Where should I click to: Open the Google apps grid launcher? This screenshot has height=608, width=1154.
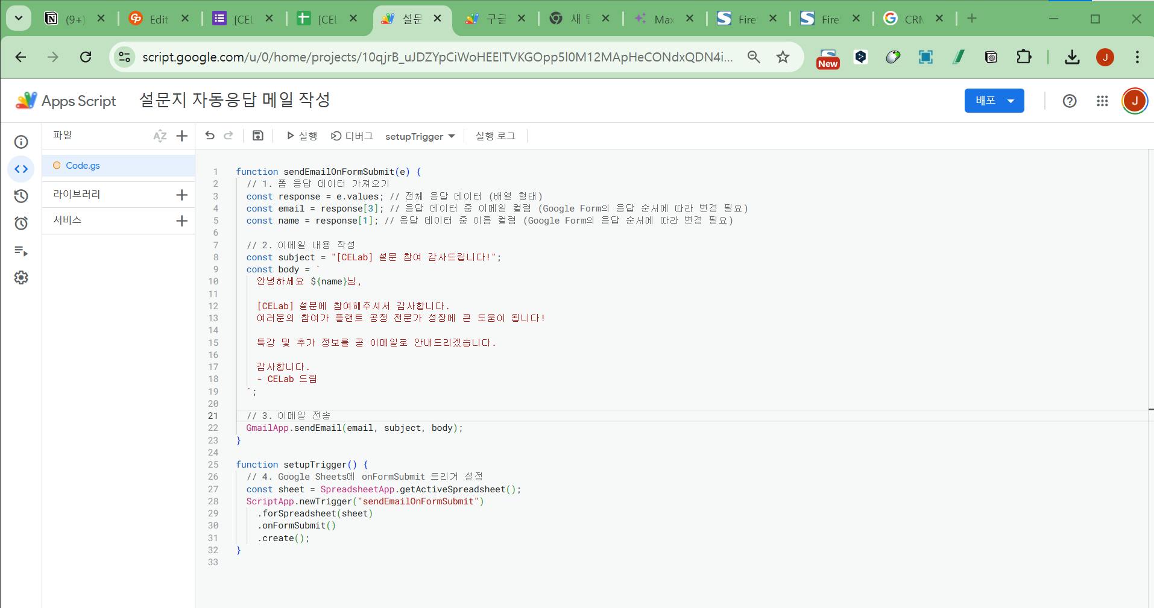[x=1102, y=101]
